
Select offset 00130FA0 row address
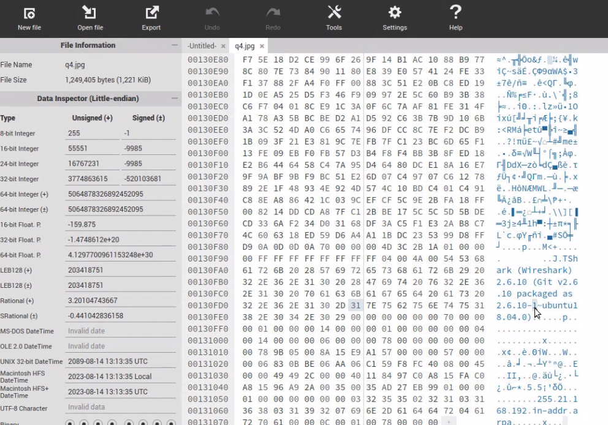[x=208, y=271]
